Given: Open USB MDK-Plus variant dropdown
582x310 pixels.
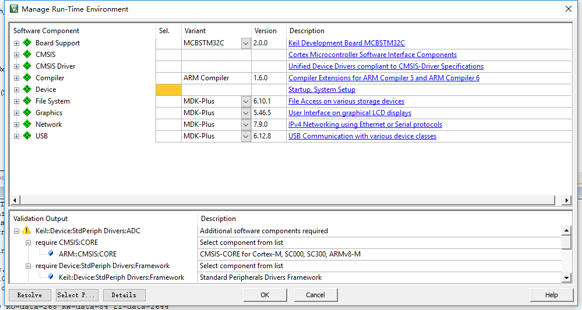Looking at the screenshot, I should tap(246, 136).
